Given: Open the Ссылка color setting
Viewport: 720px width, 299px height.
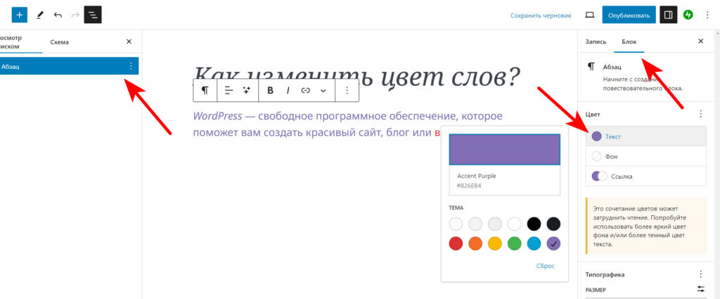Looking at the screenshot, I should (646, 176).
